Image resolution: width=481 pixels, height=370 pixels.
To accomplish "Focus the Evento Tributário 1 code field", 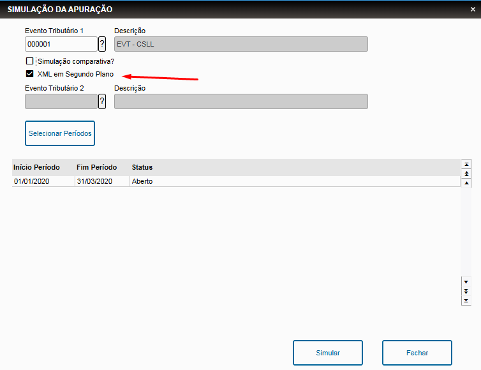I will point(61,44).
